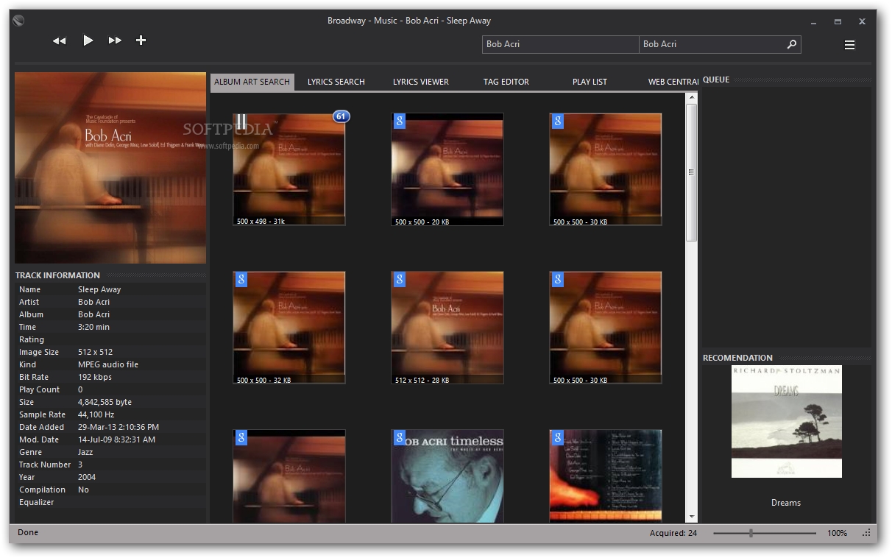Click the plus add icon
Image resolution: width=892 pixels, height=558 pixels.
coord(141,40)
